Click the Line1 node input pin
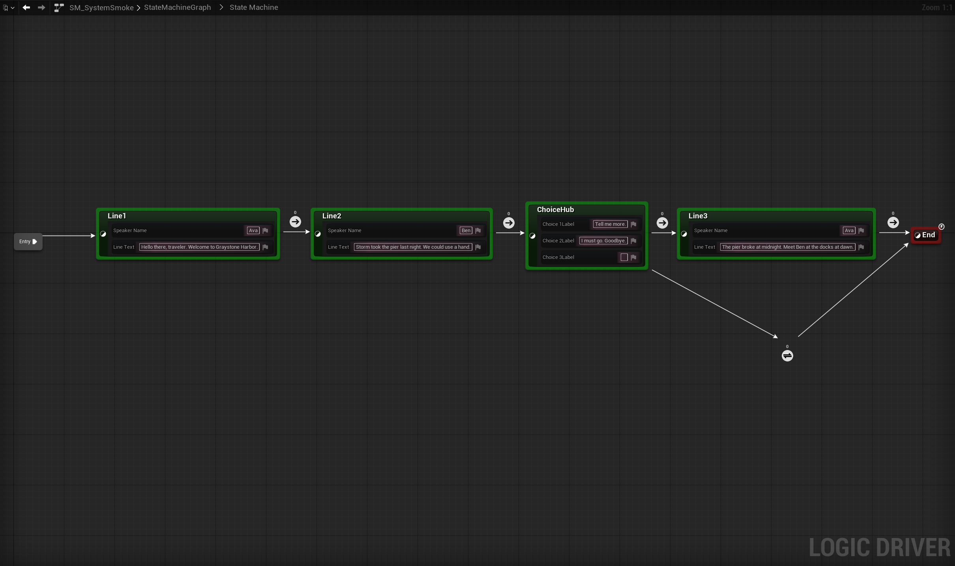Image resolution: width=955 pixels, height=566 pixels. (103, 234)
